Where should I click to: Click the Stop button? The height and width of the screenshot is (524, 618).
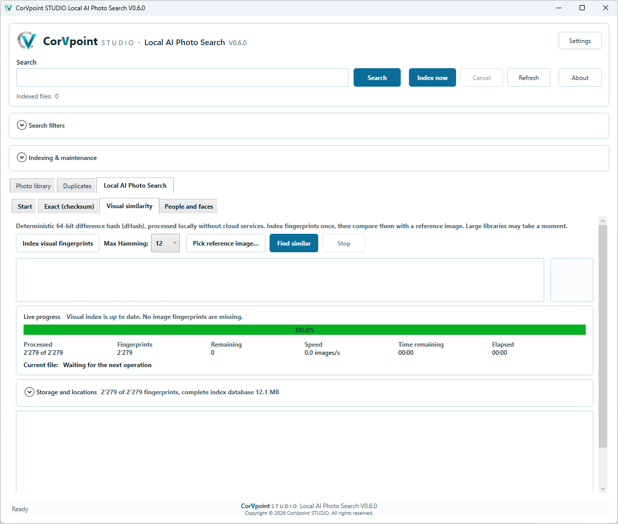pos(344,243)
